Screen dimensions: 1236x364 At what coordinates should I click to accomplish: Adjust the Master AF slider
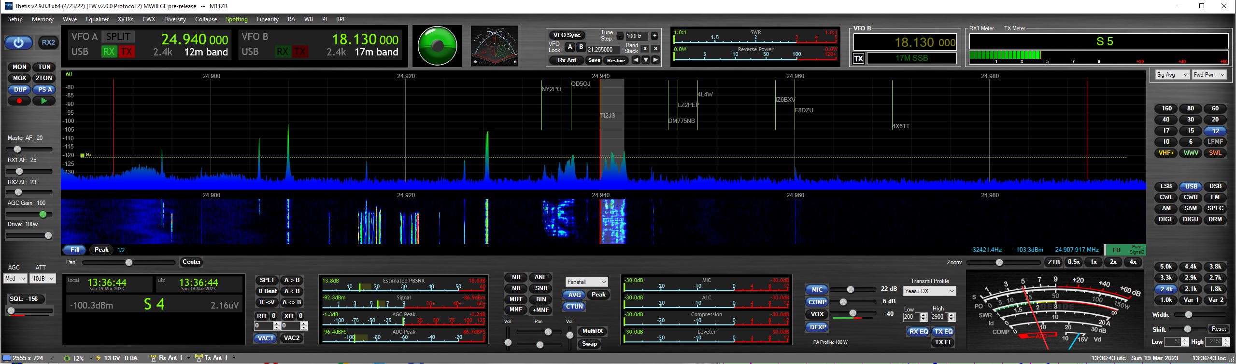coord(29,149)
